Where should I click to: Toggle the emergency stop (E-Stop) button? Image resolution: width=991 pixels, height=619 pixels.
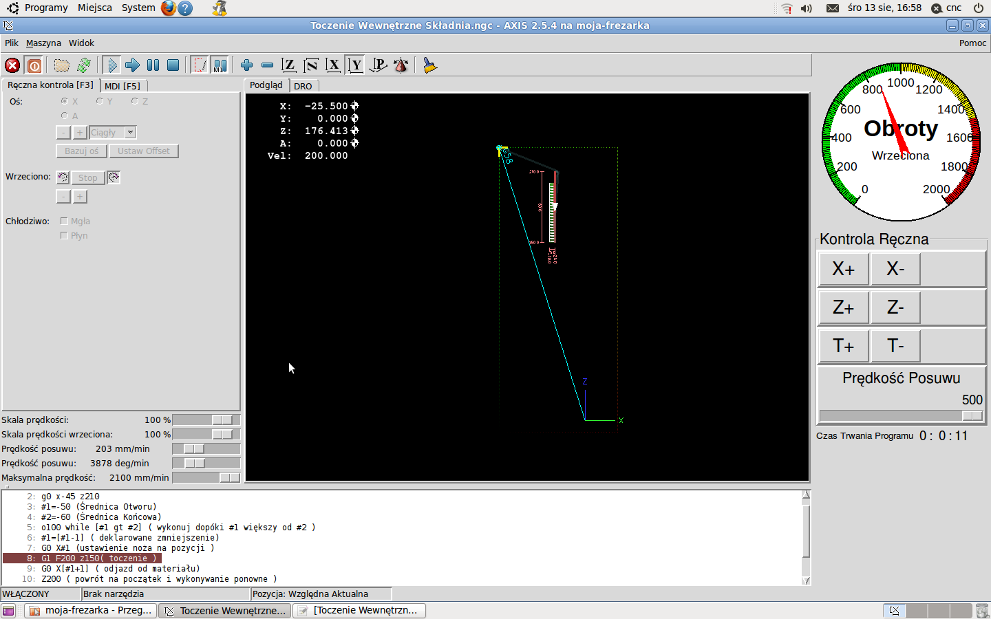(x=12, y=65)
